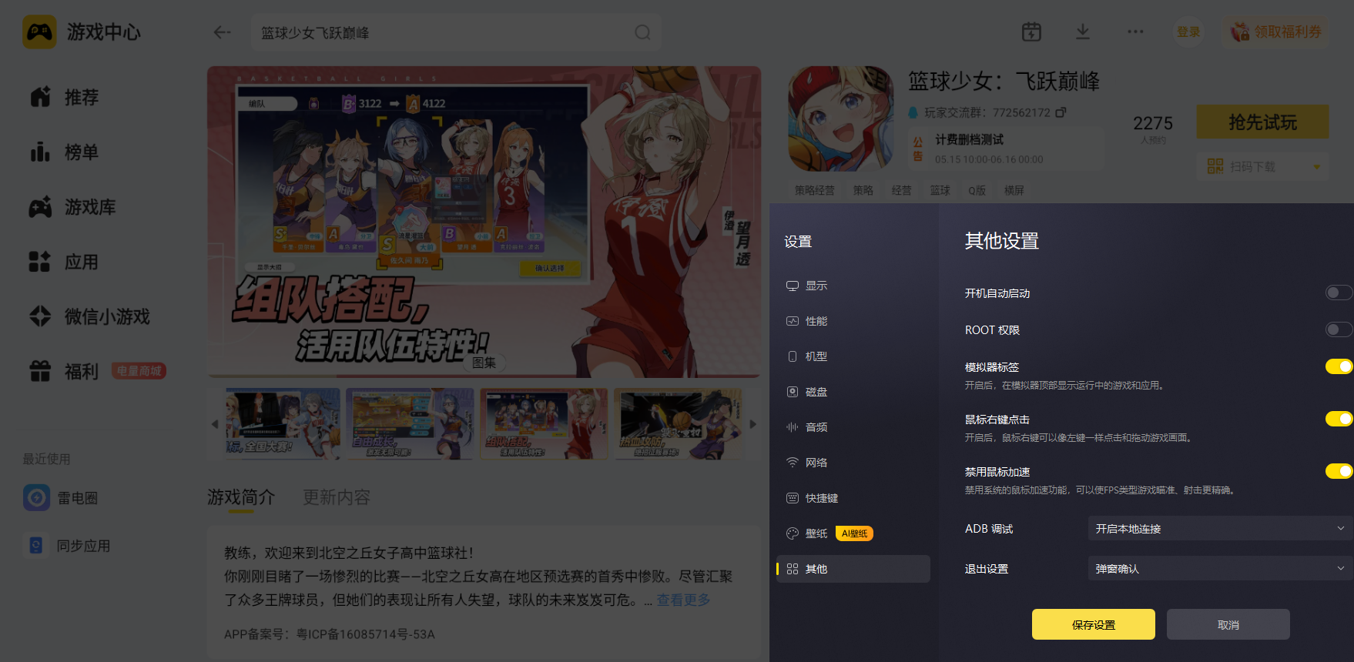Image resolution: width=1354 pixels, height=662 pixels.
Task: Open 网络 network settings
Action: (853, 463)
